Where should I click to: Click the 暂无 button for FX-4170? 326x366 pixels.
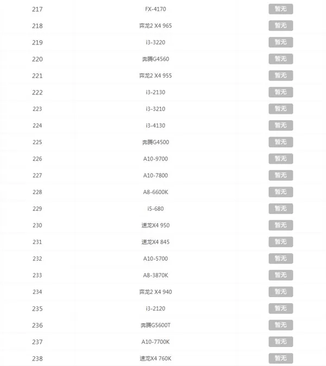280,9
